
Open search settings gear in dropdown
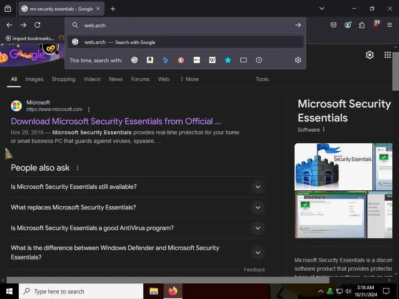(298, 60)
